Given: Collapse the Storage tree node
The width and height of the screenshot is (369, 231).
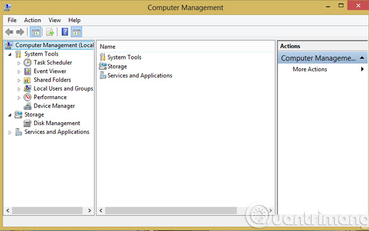Looking at the screenshot, I should point(10,115).
